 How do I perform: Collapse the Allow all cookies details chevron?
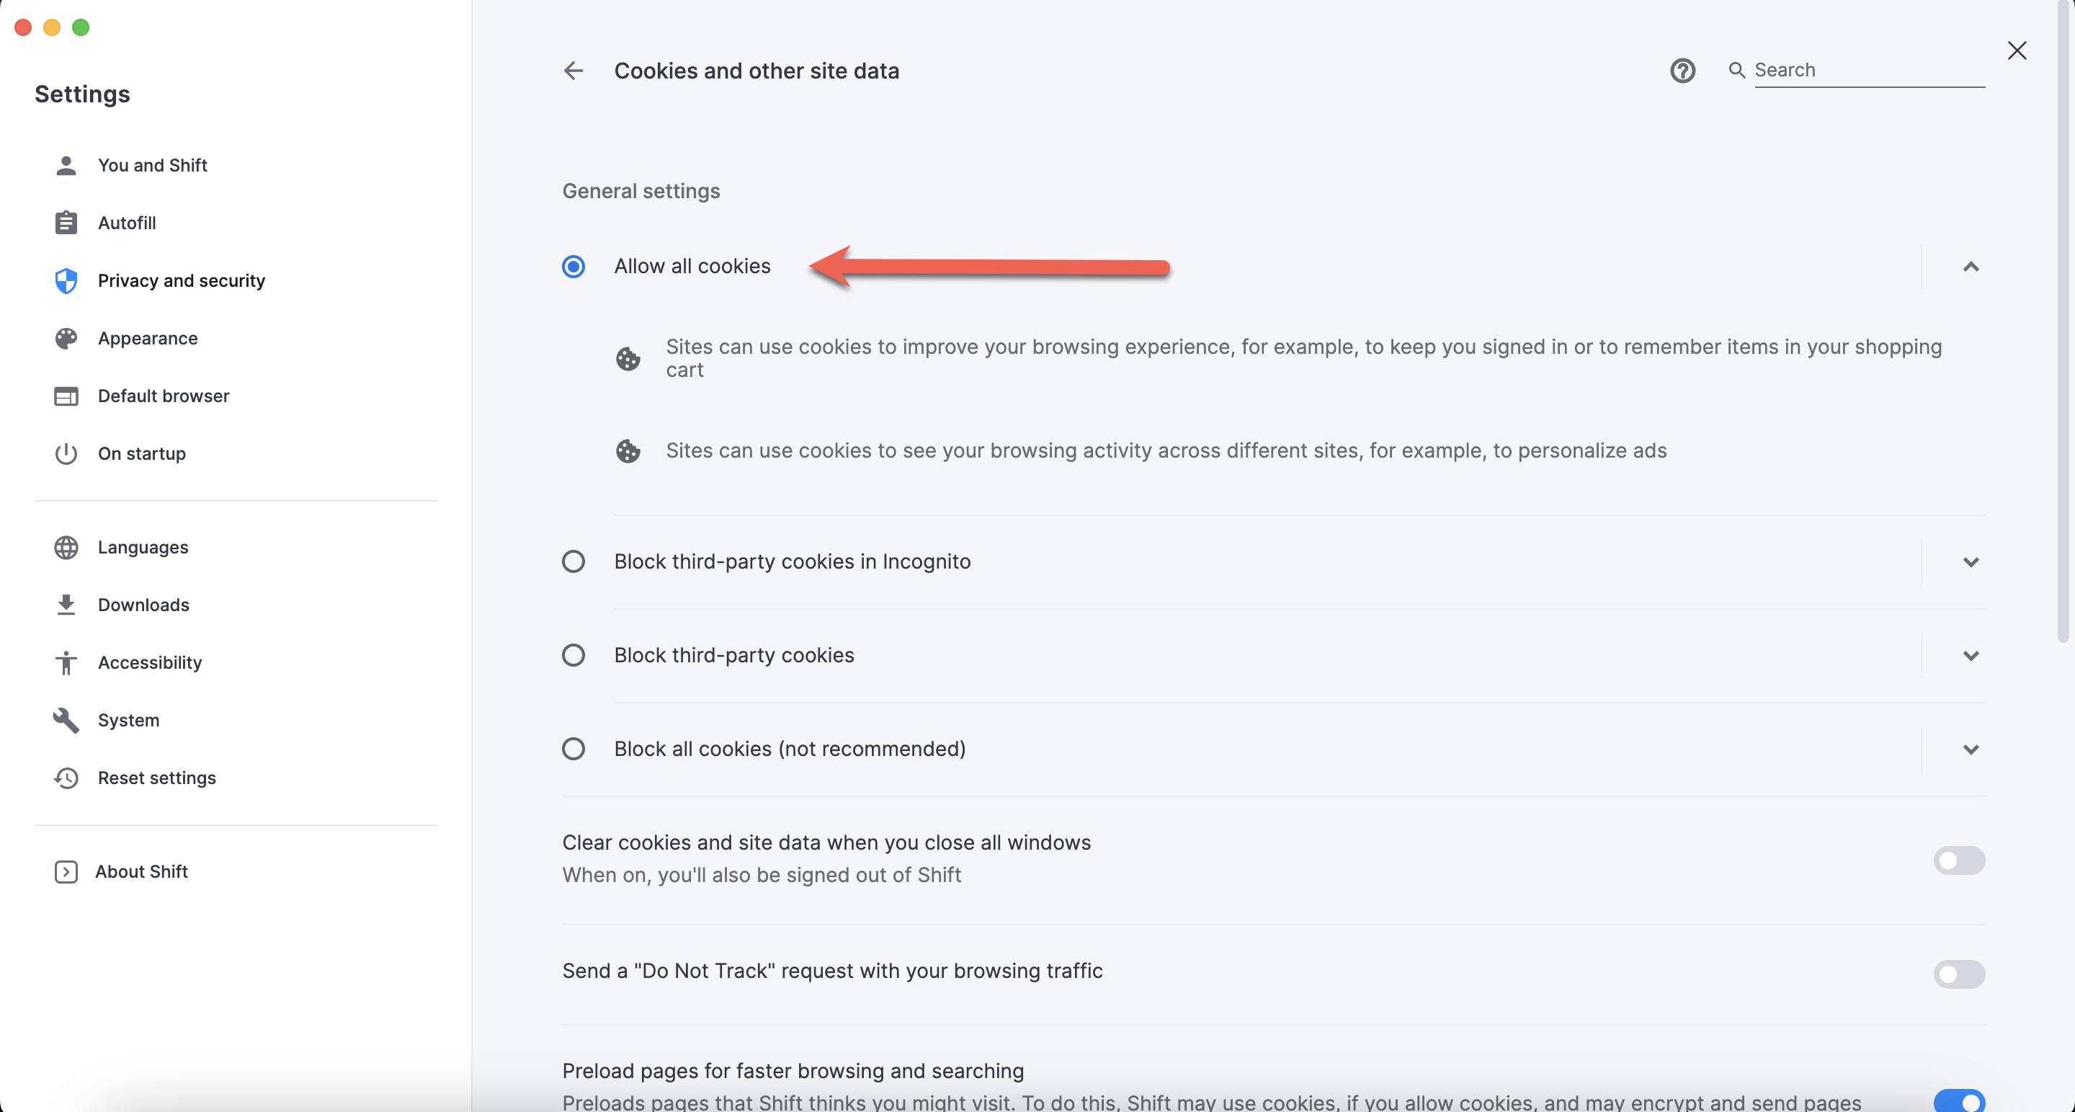point(1971,267)
